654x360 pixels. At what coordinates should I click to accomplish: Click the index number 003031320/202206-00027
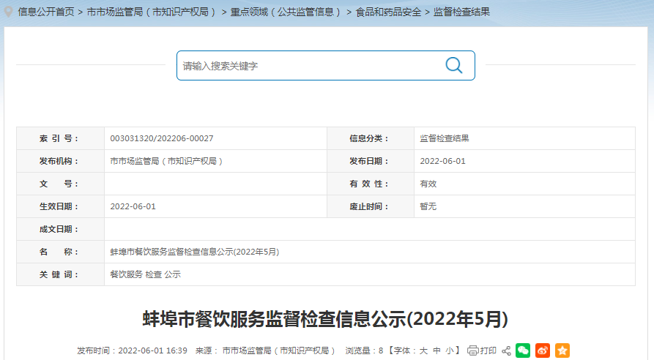[x=161, y=138]
